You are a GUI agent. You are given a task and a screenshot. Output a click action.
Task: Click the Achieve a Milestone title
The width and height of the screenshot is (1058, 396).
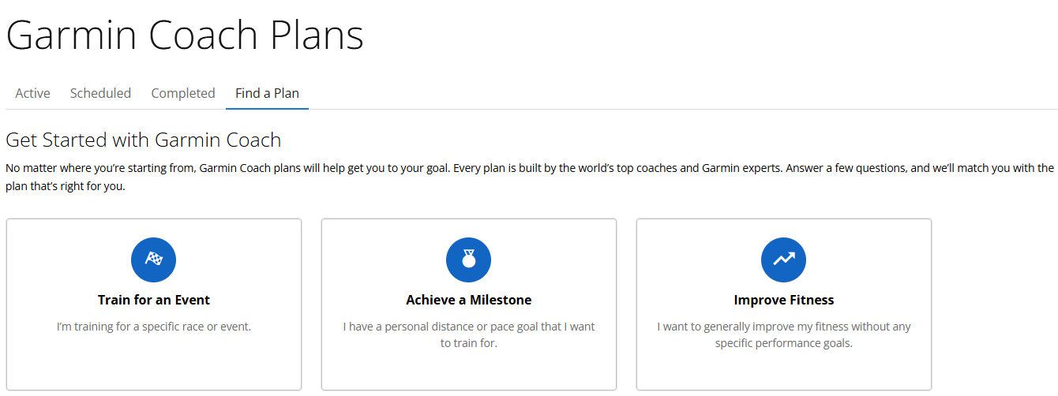click(469, 300)
